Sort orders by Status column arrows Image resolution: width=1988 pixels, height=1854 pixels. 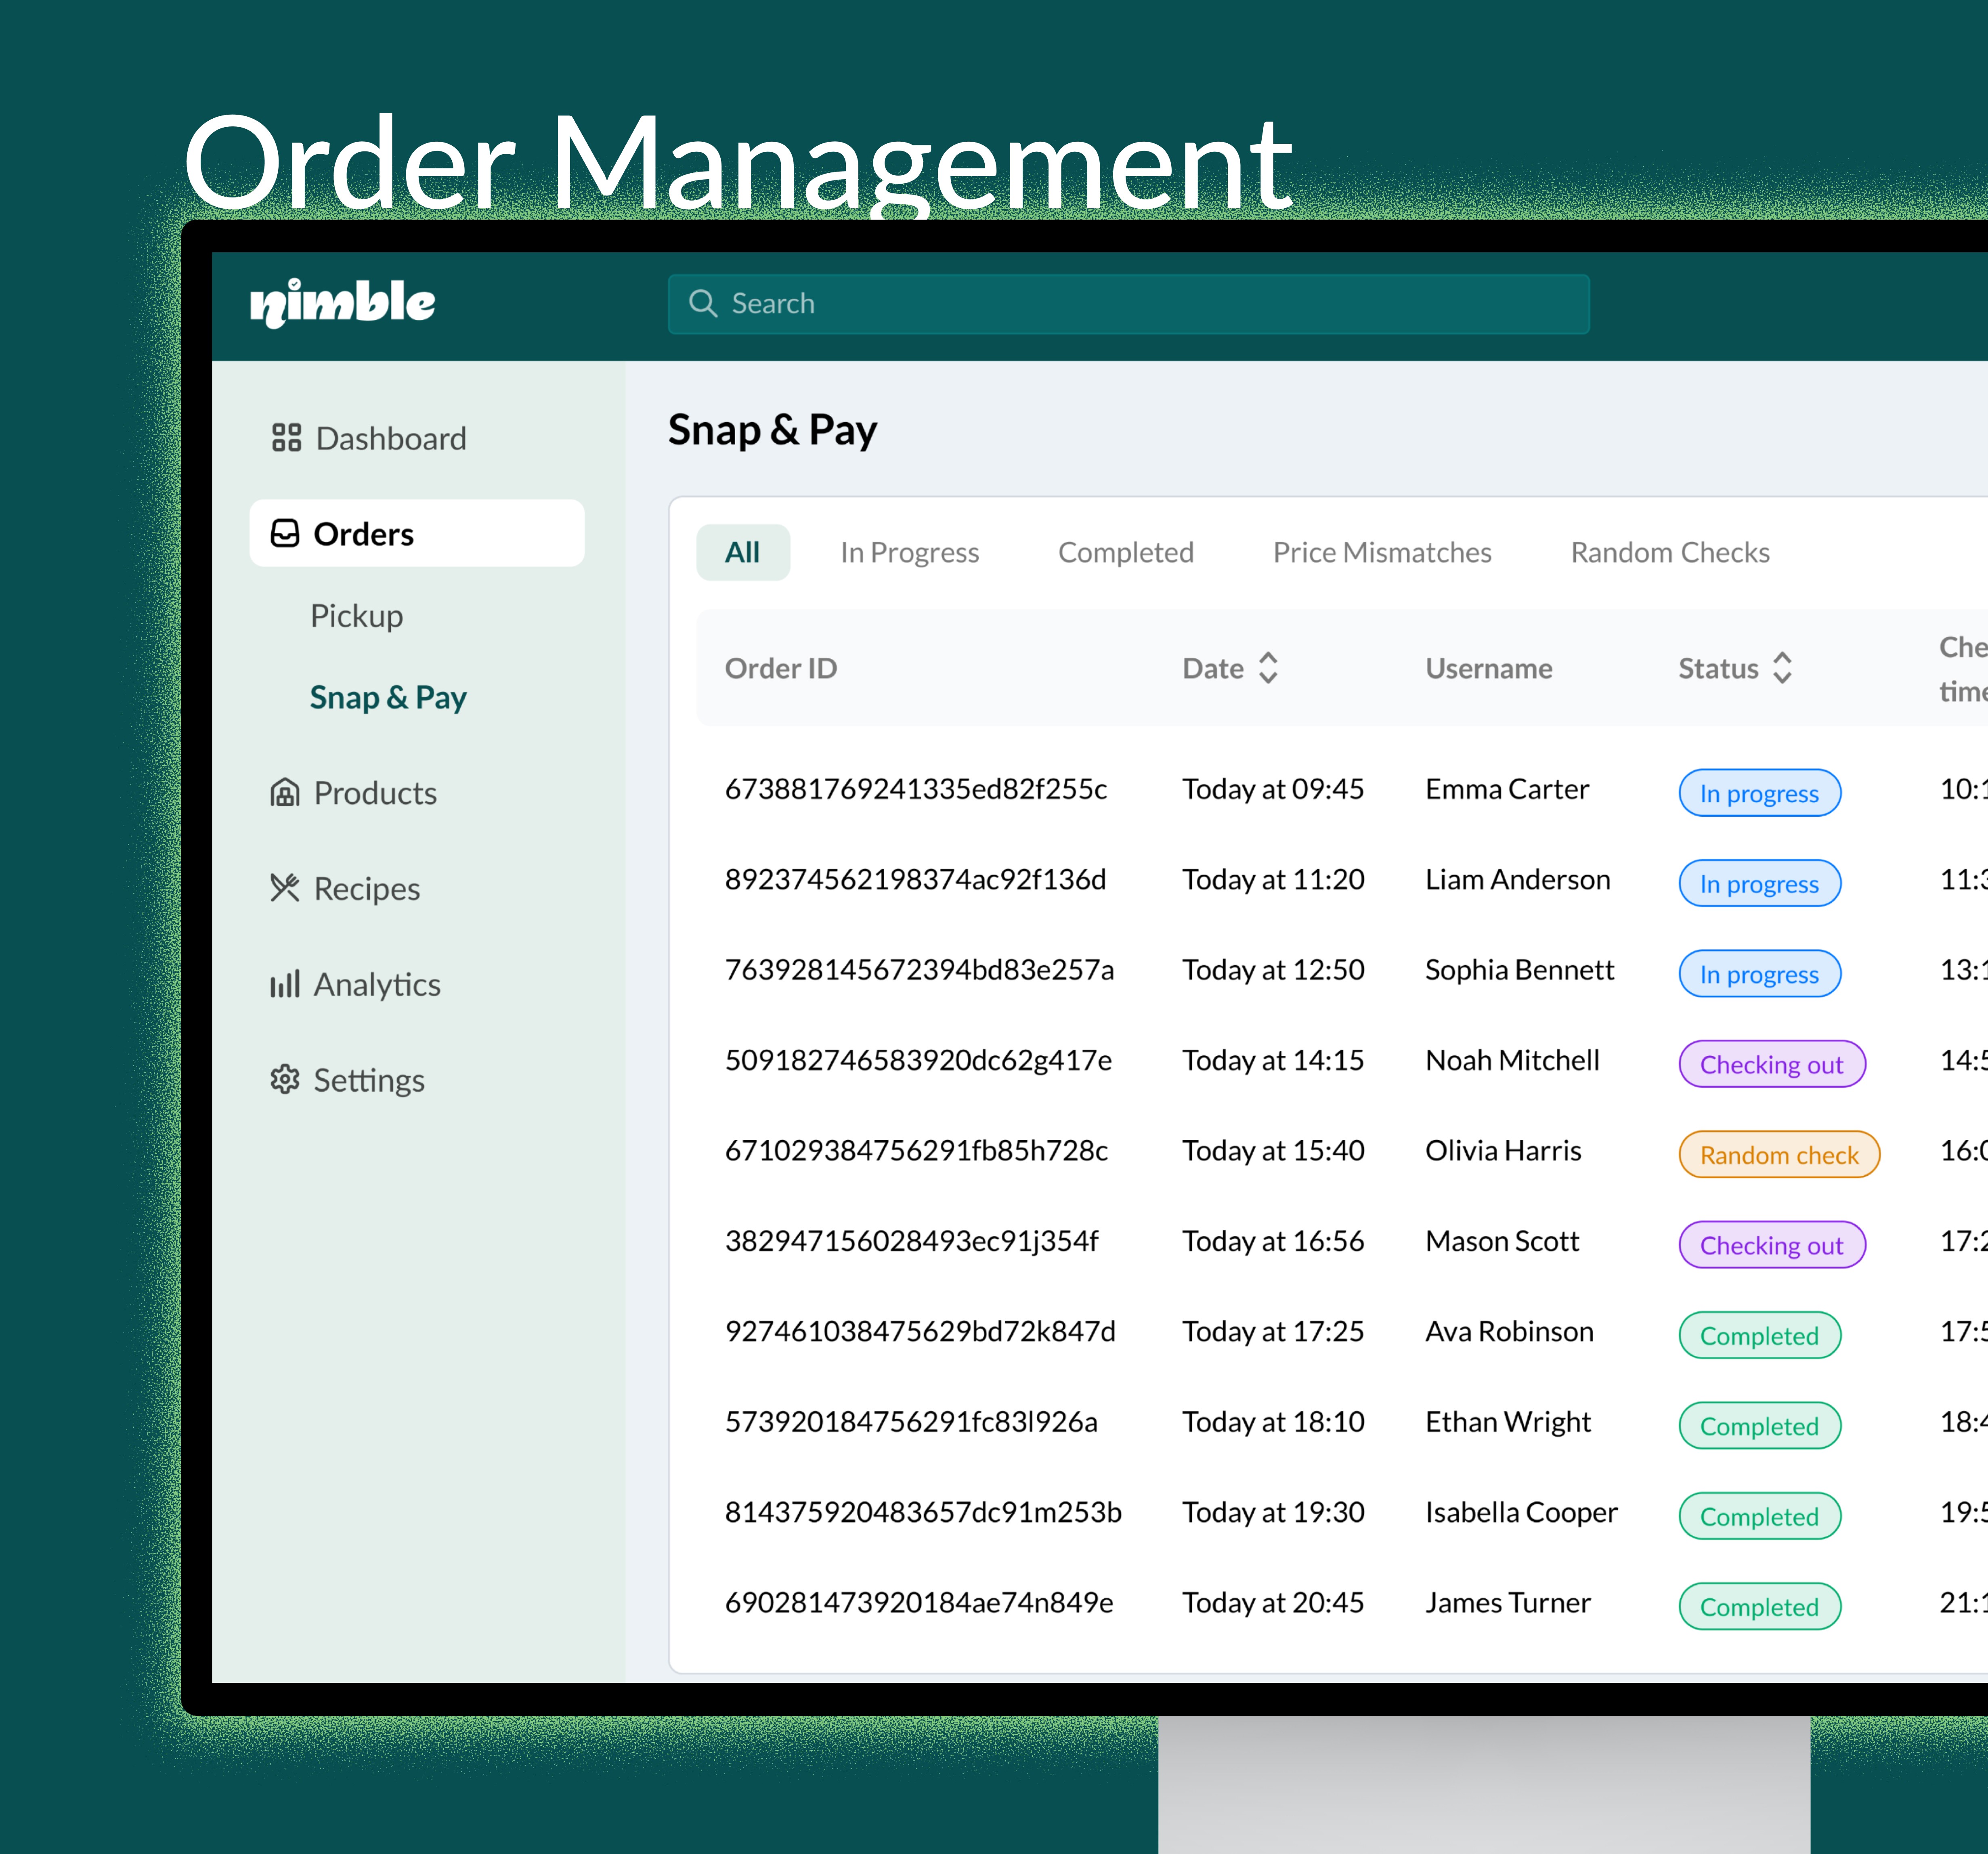tap(1782, 668)
